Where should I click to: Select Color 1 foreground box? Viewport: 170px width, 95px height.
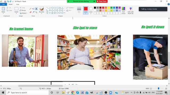86,10
